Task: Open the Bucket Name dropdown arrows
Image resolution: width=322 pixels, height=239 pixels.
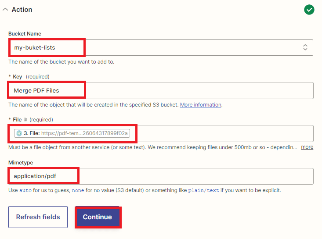Action: 305,47
